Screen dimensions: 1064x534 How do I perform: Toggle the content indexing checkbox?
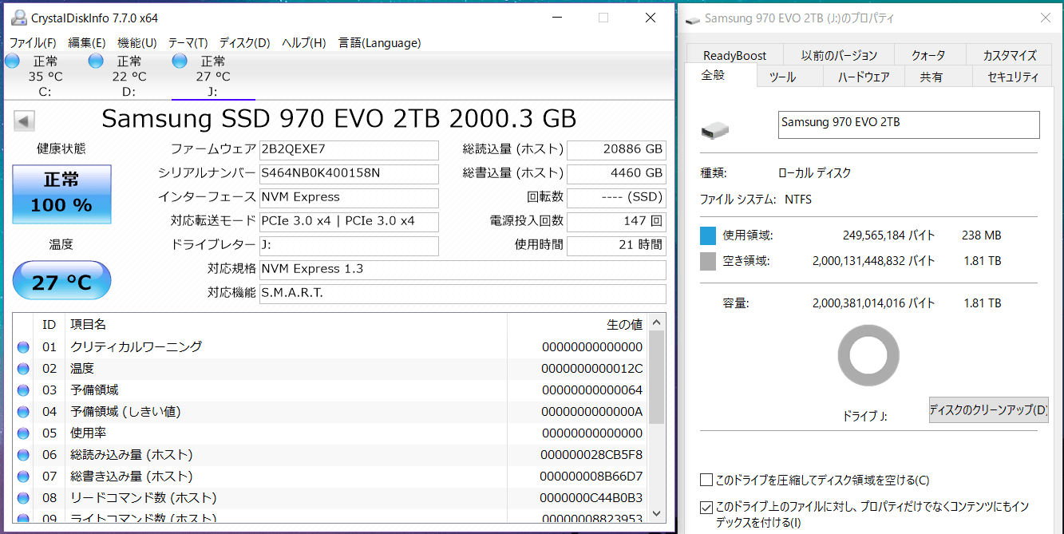click(706, 506)
